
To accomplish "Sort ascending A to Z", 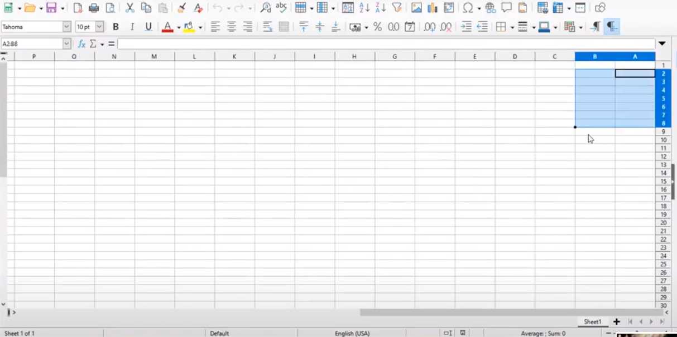I will tap(364, 8).
